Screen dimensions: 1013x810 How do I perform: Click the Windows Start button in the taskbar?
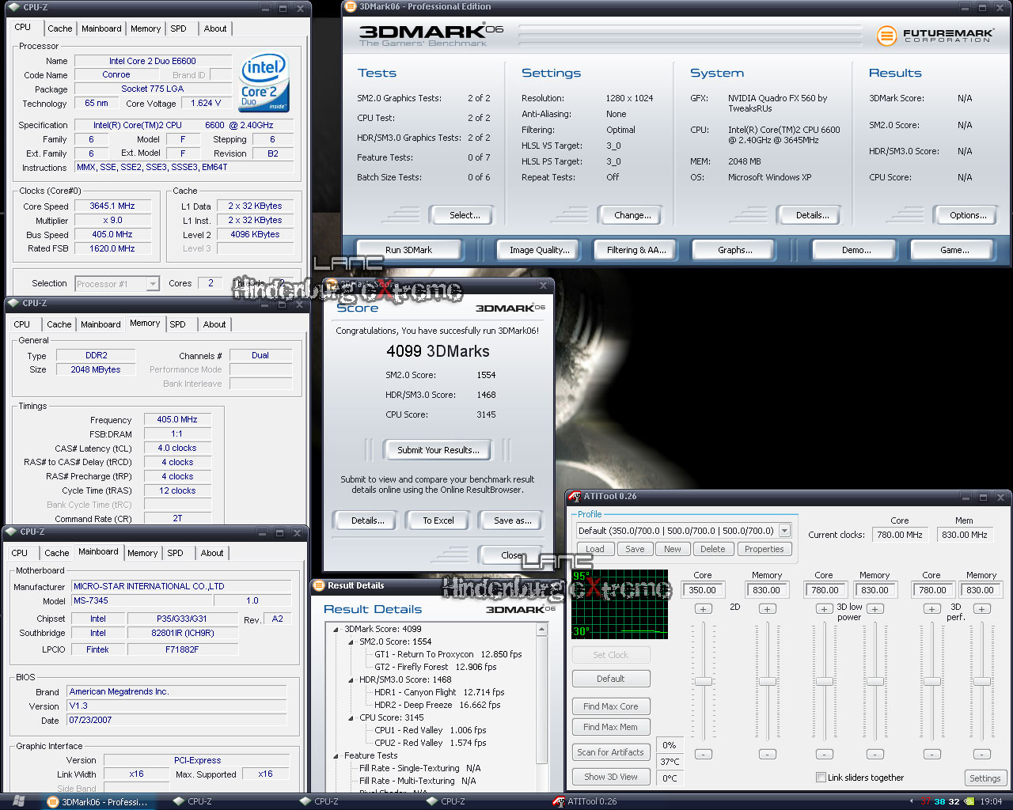[18, 801]
